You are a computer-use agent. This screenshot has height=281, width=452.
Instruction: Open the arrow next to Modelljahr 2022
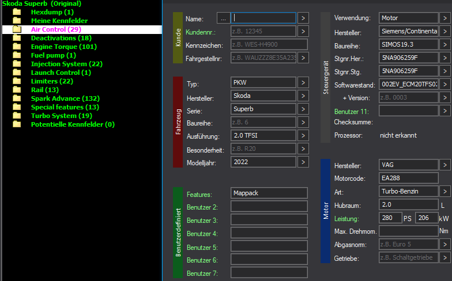coord(303,162)
